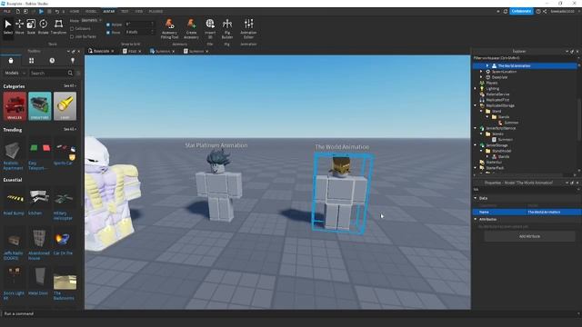Image resolution: width=582 pixels, height=327 pixels.
Task: Switch to the PLUGINS ribbon tab
Action: (156, 12)
